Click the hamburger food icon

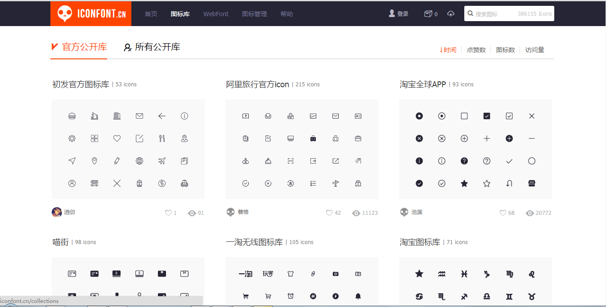point(72,116)
